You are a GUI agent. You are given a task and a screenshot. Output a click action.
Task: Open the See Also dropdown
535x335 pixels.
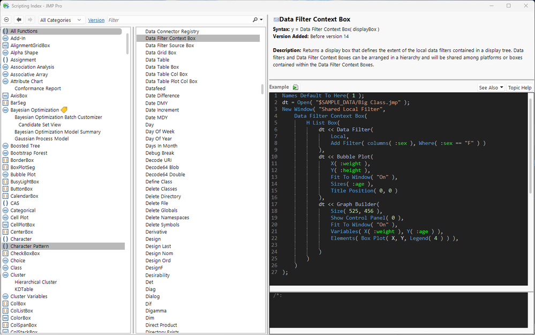[491, 88]
